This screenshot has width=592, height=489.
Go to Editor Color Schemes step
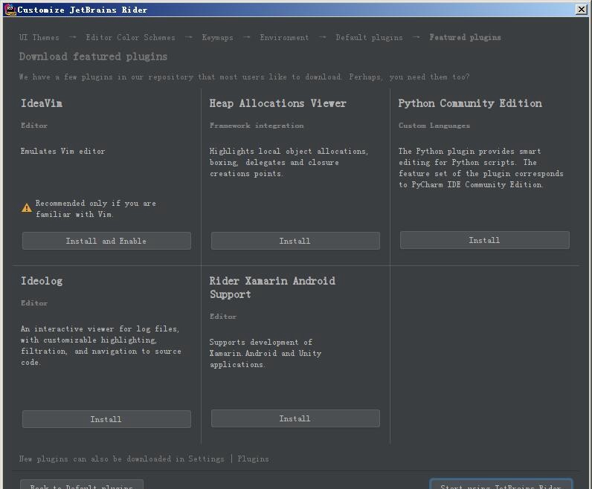130,37
